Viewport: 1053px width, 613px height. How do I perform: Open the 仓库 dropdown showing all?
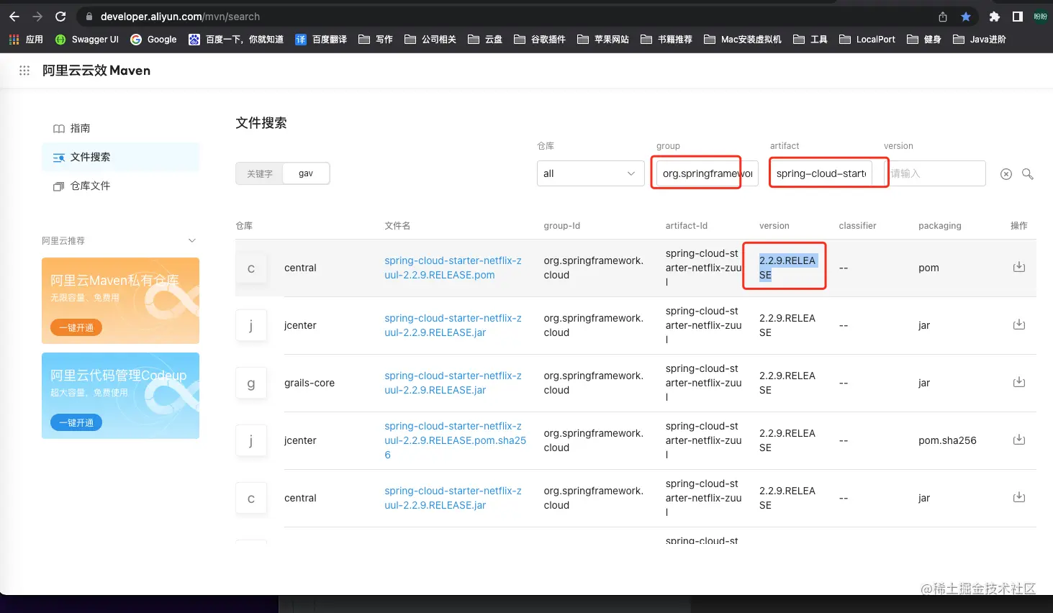pos(590,173)
